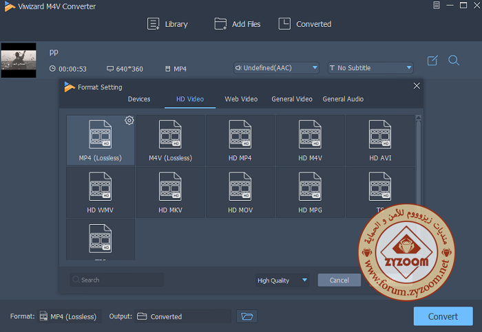Click the edit video pencil icon
Viewport: 482px width, 332px height.
(432, 60)
